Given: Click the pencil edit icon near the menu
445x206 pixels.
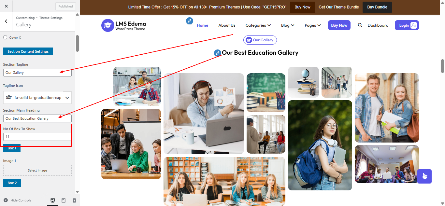Looking at the screenshot, I should (190, 21).
